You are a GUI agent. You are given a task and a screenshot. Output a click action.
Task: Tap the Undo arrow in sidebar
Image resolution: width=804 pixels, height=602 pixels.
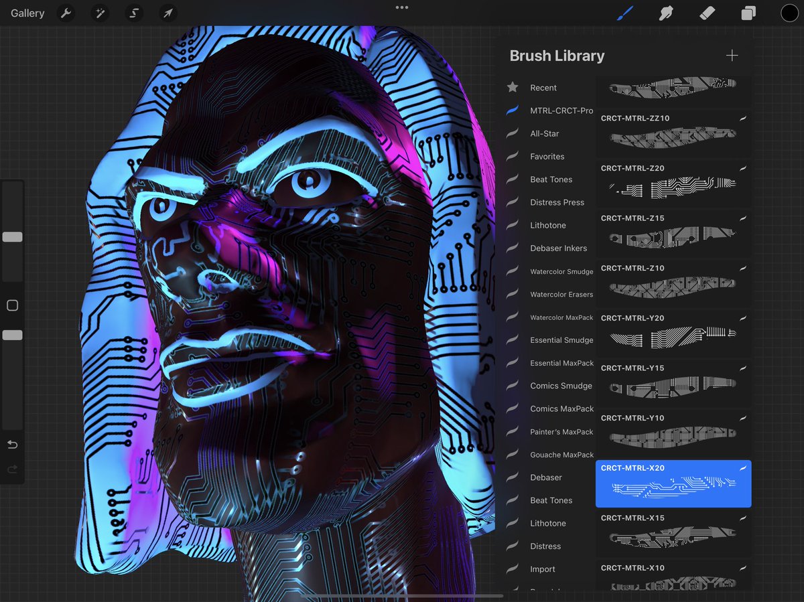click(x=12, y=445)
